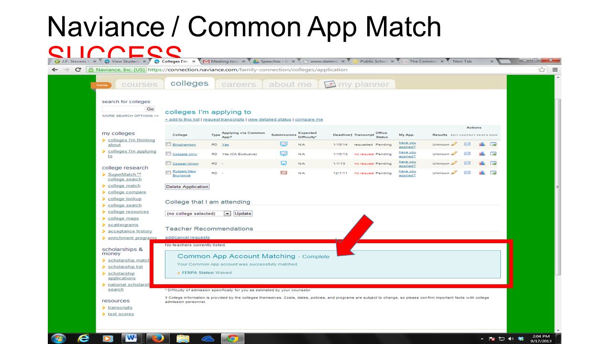
Task: Click the browser address bar URL
Action: [x=248, y=70]
